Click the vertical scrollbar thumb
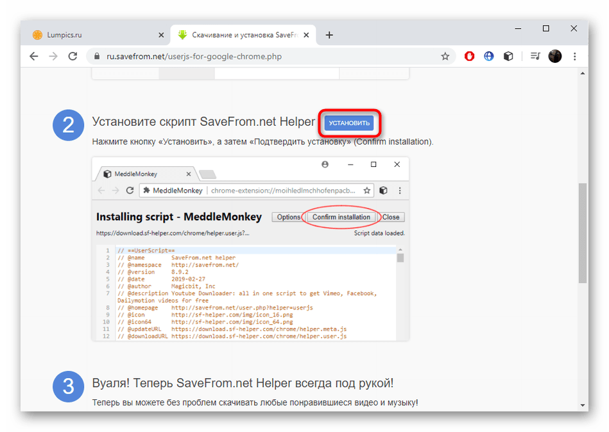609x432 pixels. (x=583, y=233)
